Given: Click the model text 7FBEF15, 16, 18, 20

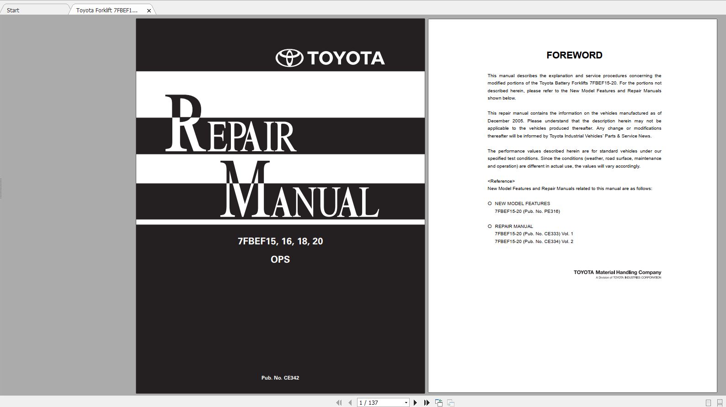Looking at the screenshot, I should pos(280,241).
